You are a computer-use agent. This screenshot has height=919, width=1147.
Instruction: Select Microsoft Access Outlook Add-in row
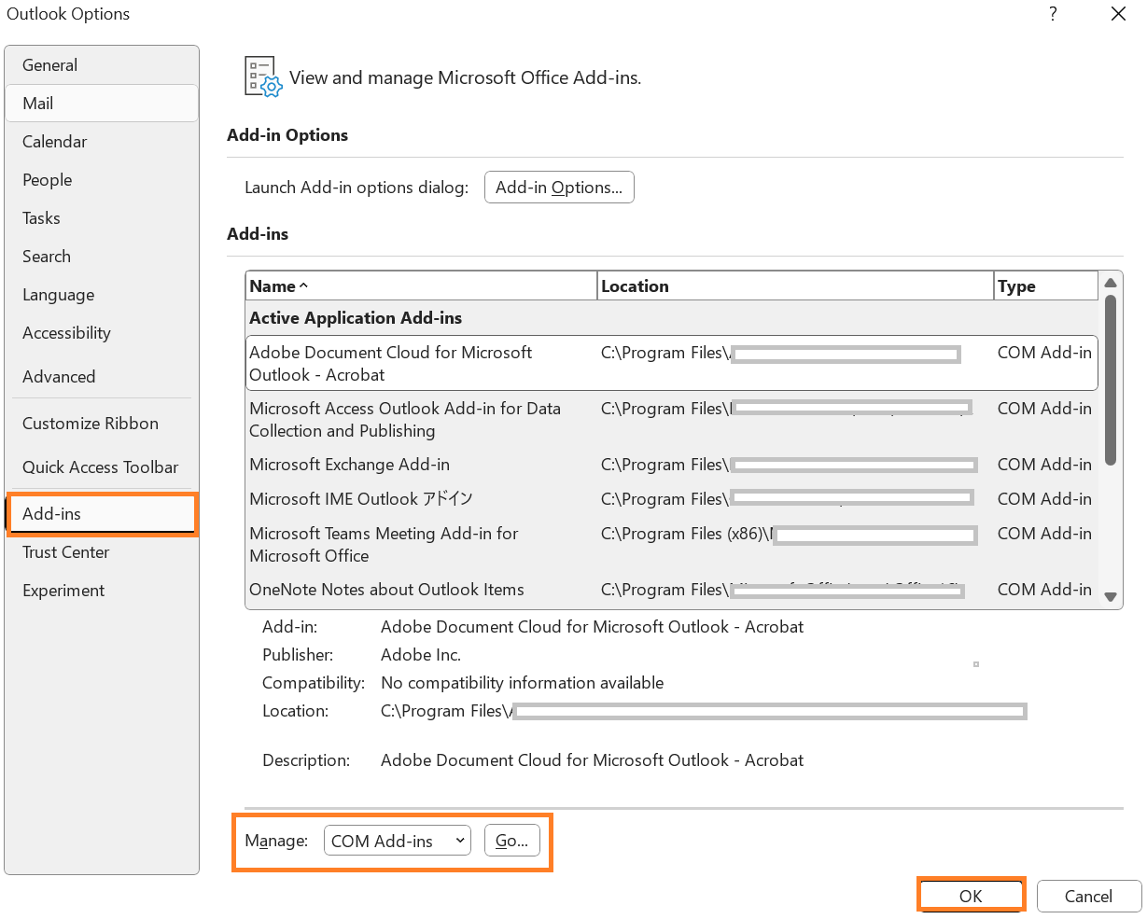[672, 420]
